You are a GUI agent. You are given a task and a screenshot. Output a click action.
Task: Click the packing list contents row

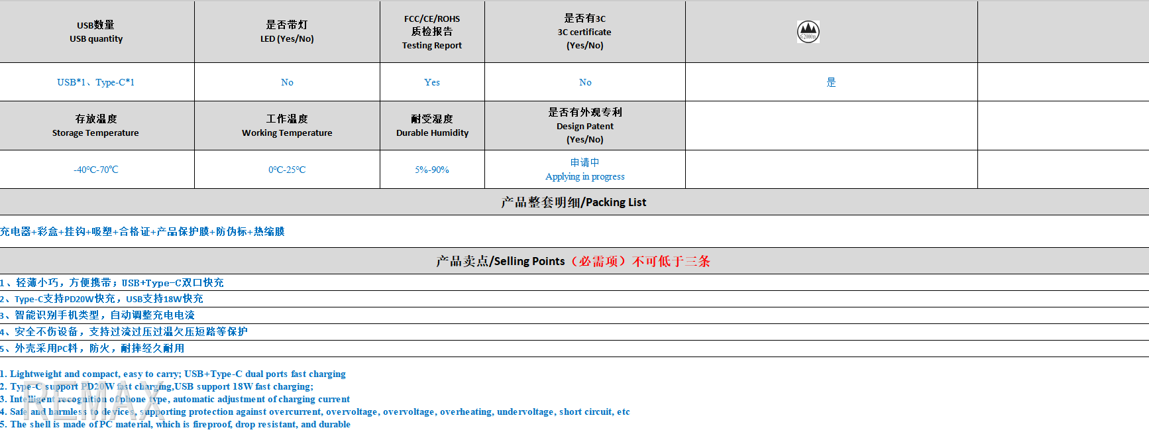tap(142, 231)
